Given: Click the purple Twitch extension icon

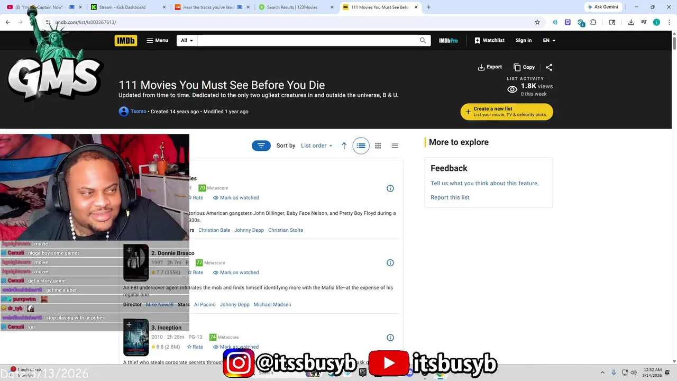Looking at the screenshot, I should pos(568,22).
